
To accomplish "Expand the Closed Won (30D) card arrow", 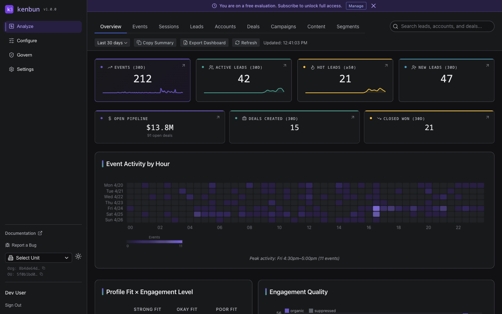I will (x=487, y=117).
